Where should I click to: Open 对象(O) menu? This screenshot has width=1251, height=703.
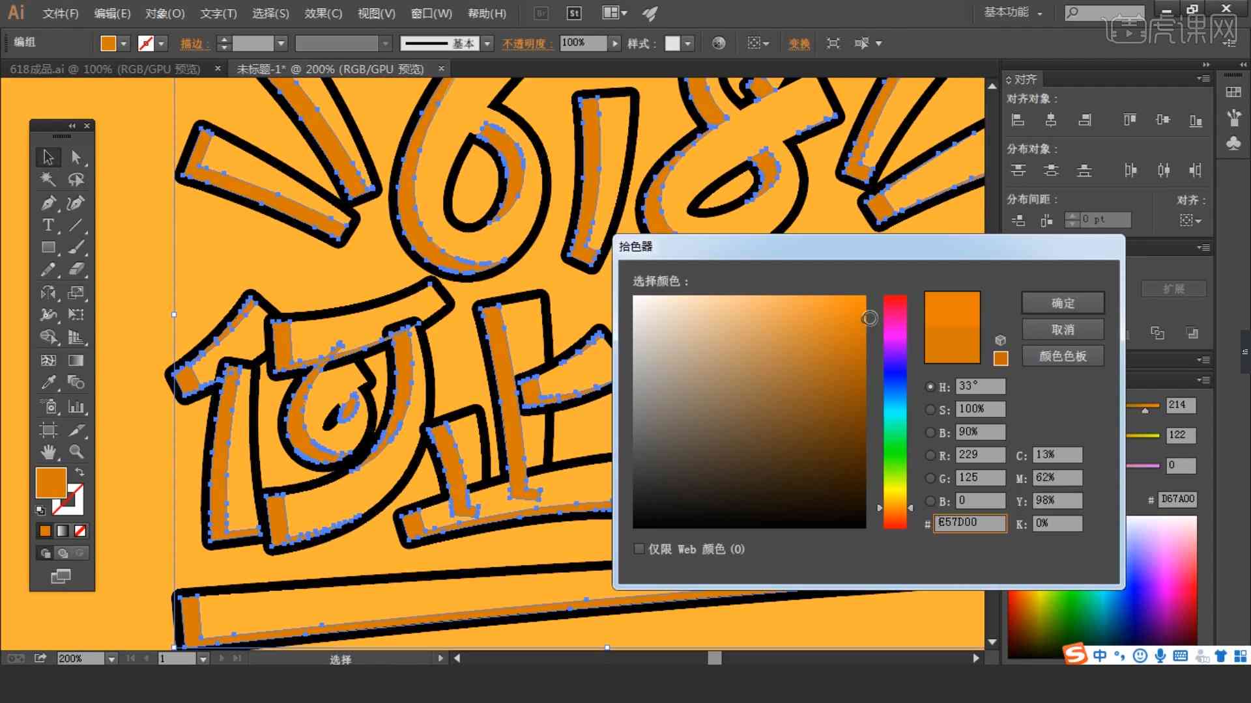click(165, 13)
